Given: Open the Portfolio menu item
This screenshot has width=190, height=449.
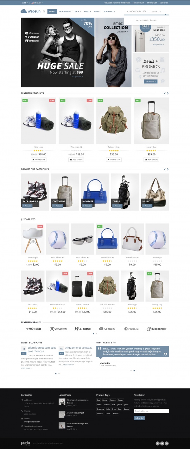Looking at the screenshot, I should pyautogui.click(x=109, y=11).
